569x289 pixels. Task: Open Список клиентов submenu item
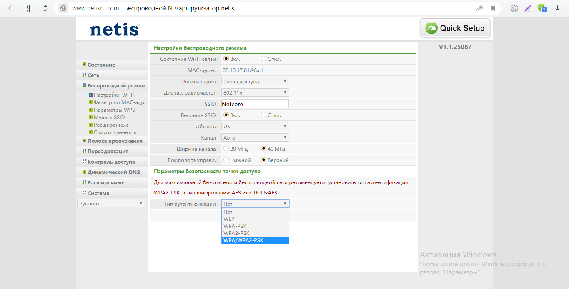pyautogui.click(x=115, y=132)
